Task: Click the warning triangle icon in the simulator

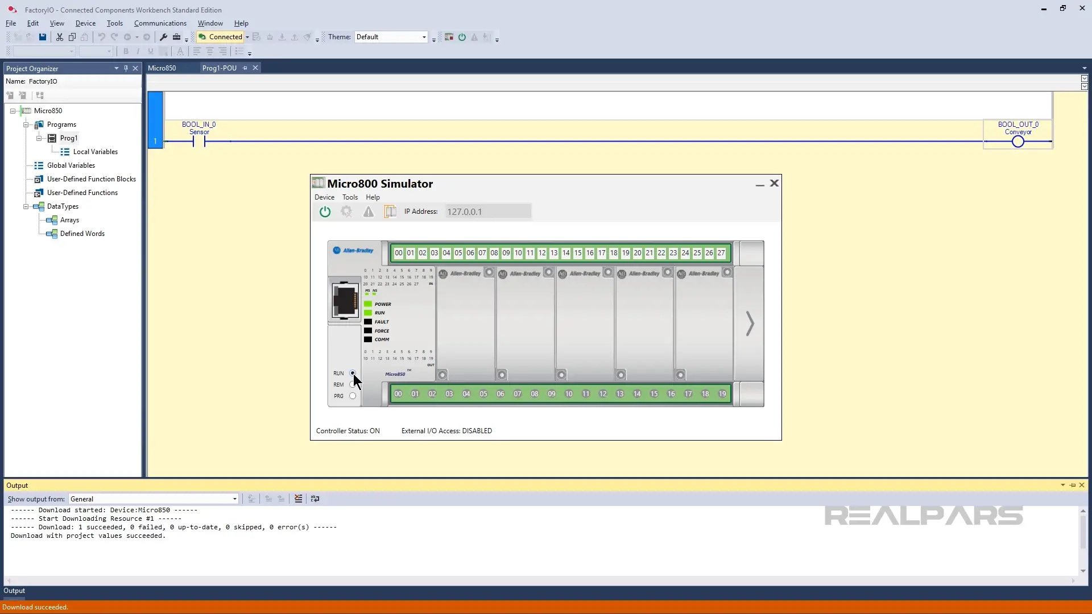Action: (369, 211)
